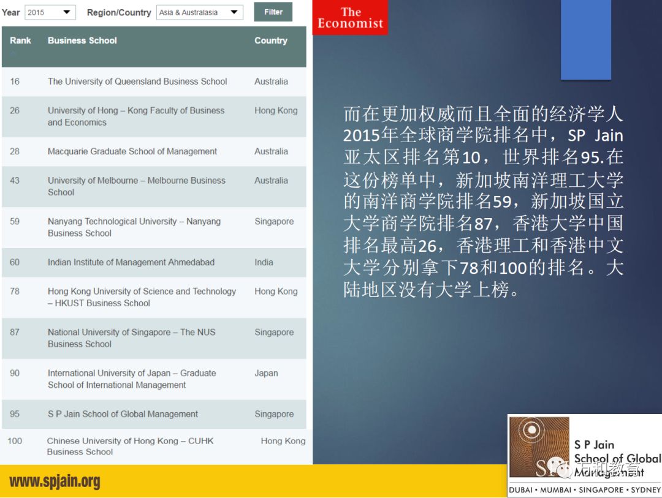Click Nanyang Technological University – Nanyang Business School
The height and width of the screenshot is (498, 662).
pos(134,227)
